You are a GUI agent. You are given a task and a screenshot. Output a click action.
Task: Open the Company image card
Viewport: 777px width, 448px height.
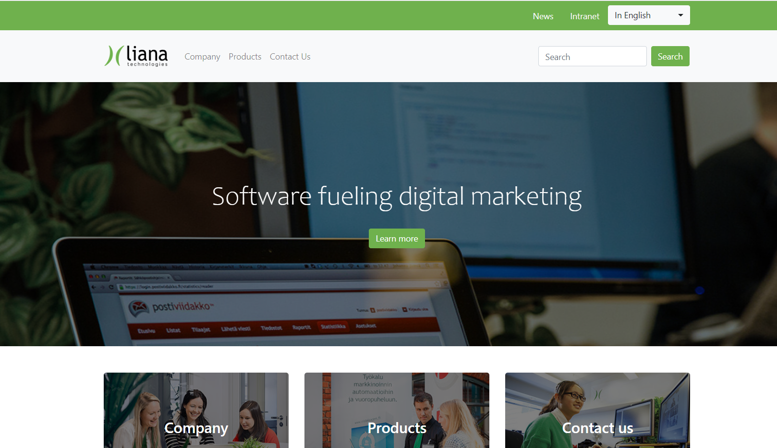(196, 410)
